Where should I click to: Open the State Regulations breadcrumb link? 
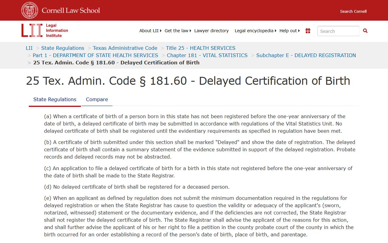[63, 48]
